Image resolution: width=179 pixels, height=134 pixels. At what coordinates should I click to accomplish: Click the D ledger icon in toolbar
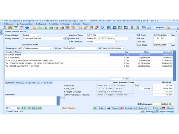(x=115, y=28)
